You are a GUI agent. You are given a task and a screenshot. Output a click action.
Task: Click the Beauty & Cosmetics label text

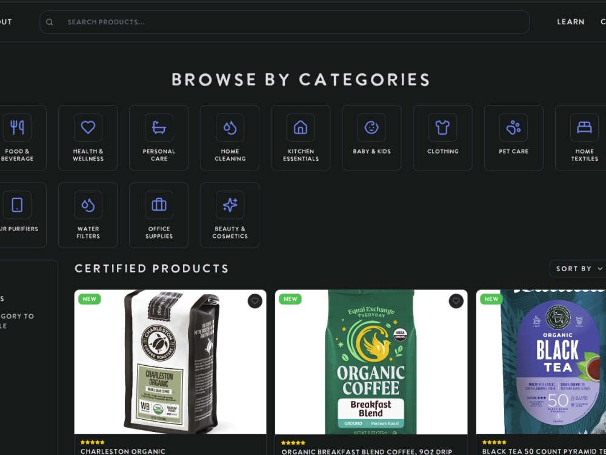[x=230, y=232]
